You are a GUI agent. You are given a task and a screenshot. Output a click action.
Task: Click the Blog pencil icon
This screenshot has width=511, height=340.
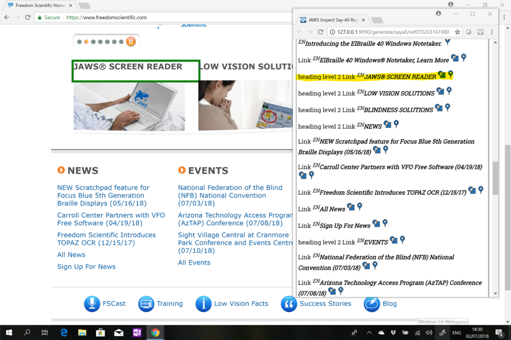coord(371,304)
